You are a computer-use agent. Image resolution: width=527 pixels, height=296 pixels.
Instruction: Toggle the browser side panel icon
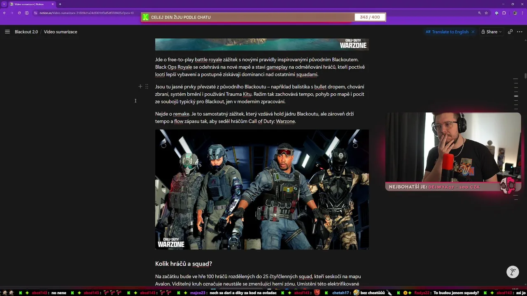click(27, 13)
